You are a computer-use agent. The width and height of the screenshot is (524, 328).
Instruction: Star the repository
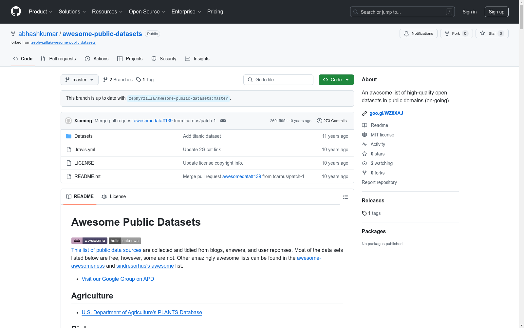tap(492, 33)
